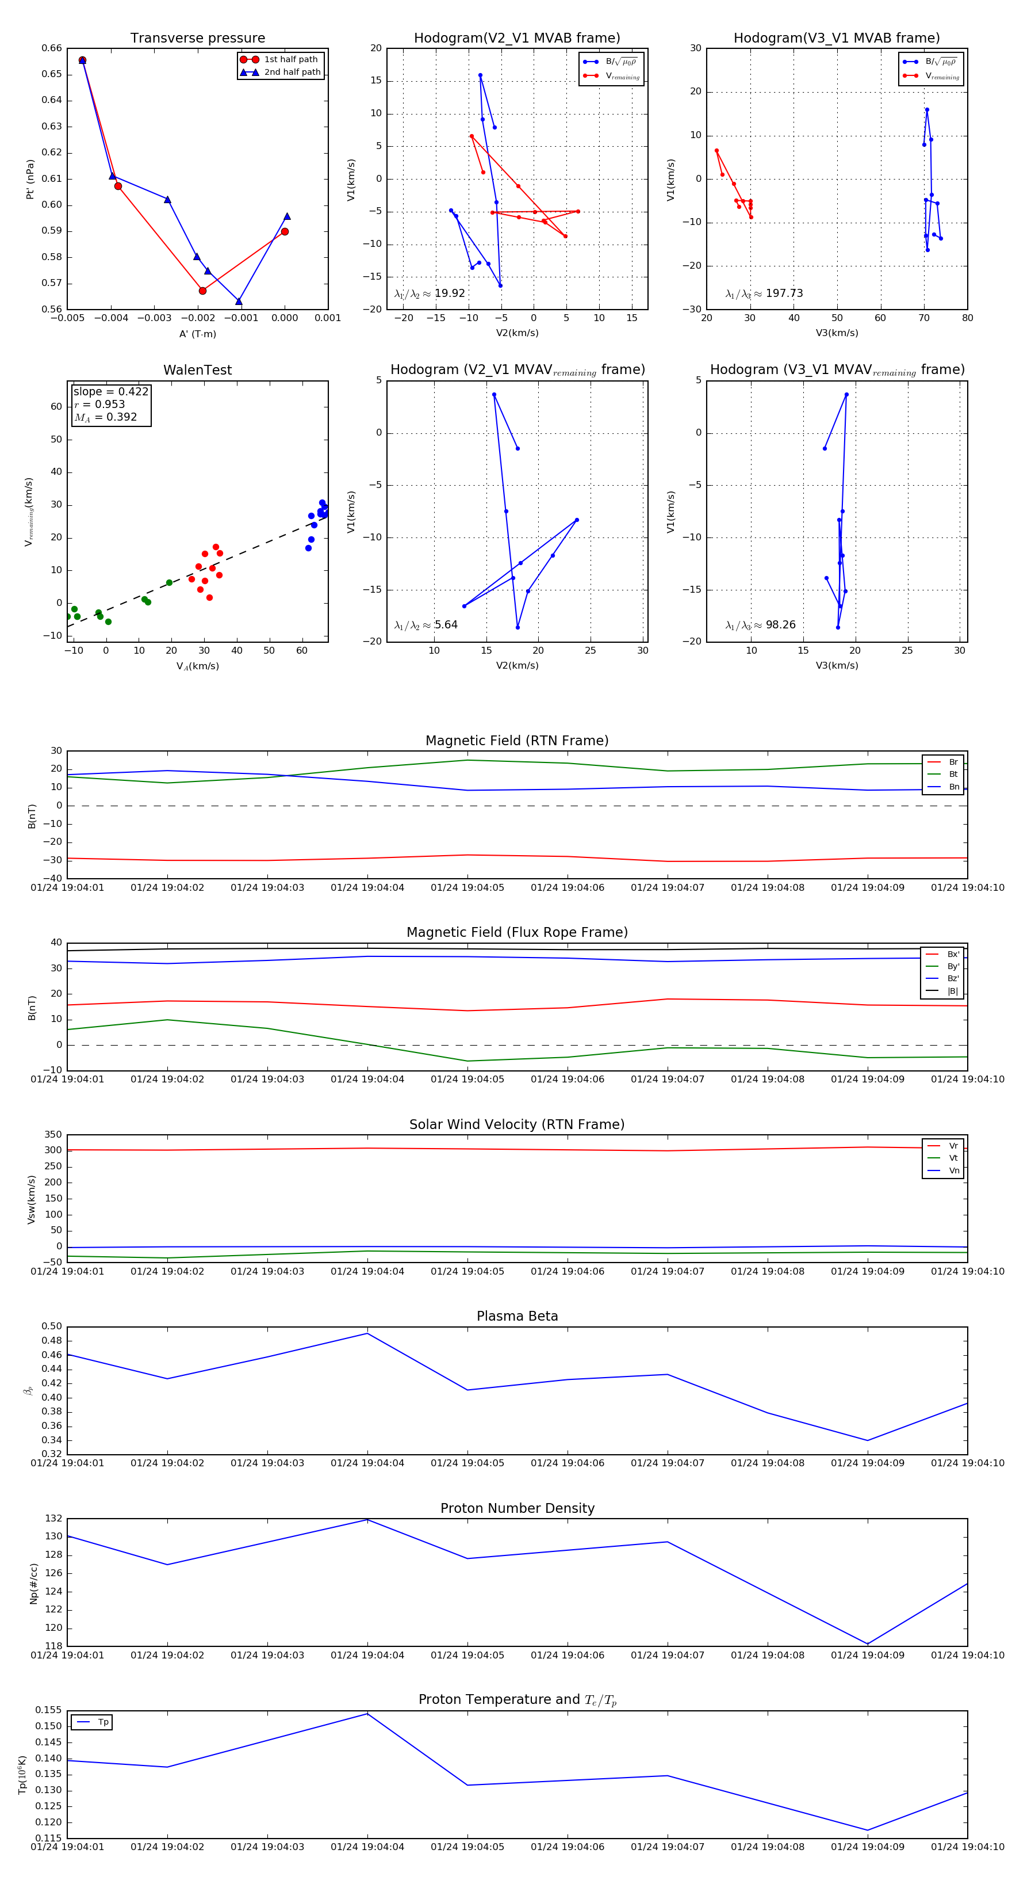The height and width of the screenshot is (1899, 1035).
Task: Click the 'Vn' legend entry
Action: click(943, 1170)
